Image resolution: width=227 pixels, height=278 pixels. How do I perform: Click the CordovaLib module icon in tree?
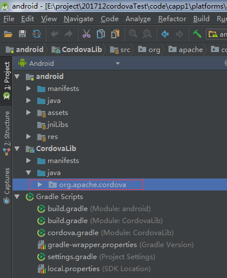tap(30, 149)
